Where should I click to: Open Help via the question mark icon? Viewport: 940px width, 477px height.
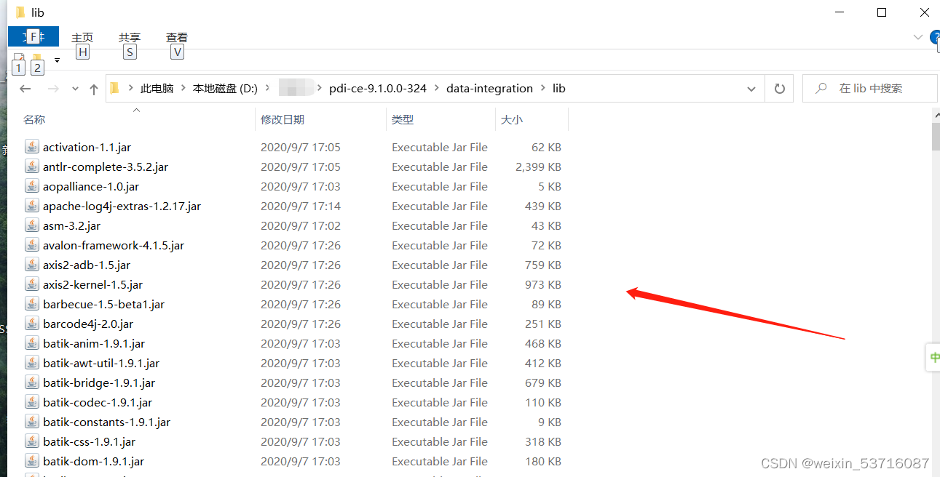click(935, 37)
